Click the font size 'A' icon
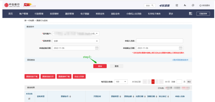 [185, 5]
